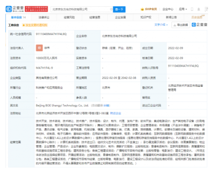Open SVIP会员 membership link
Screen dimensions: 209x171
pos(151,9)
